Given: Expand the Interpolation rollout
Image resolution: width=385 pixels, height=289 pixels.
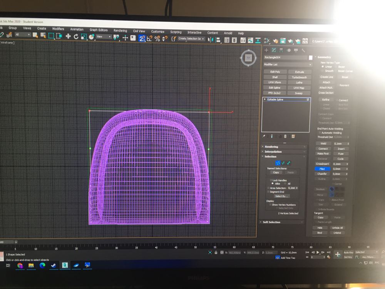Looking at the screenshot, I should point(284,151).
